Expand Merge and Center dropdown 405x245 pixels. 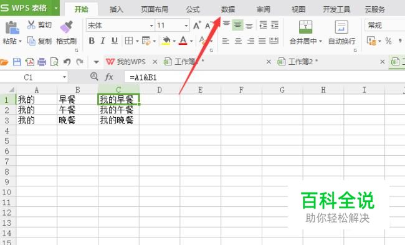320,41
